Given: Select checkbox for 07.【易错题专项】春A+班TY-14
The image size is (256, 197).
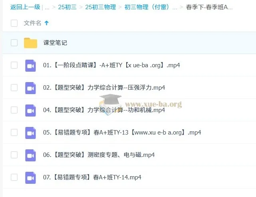Looking at the screenshot, I should pos(14,177).
